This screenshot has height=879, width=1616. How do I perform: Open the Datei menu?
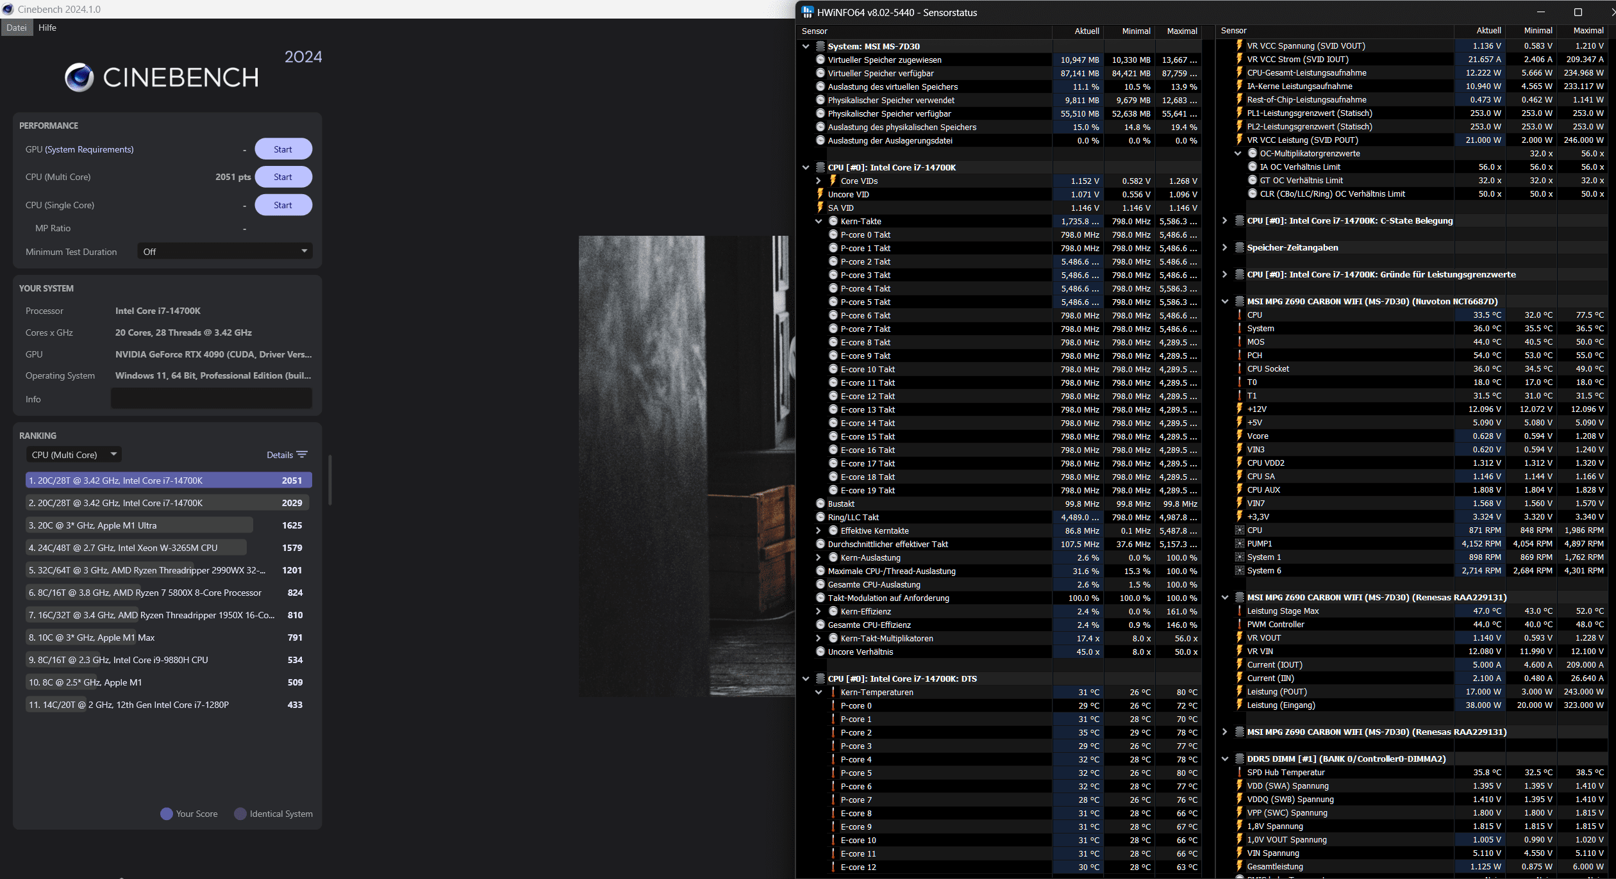coord(17,28)
